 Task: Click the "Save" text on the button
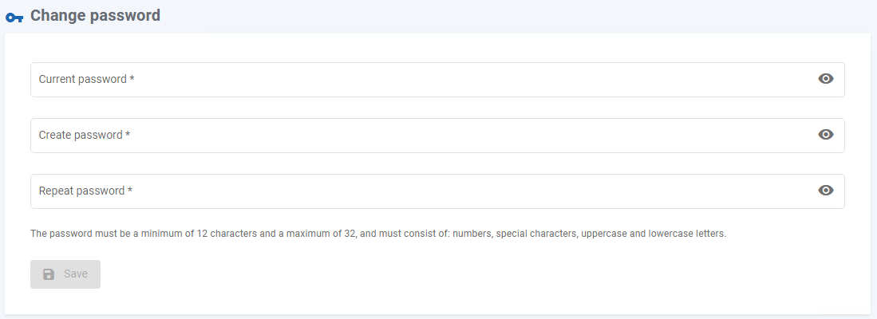[76, 274]
